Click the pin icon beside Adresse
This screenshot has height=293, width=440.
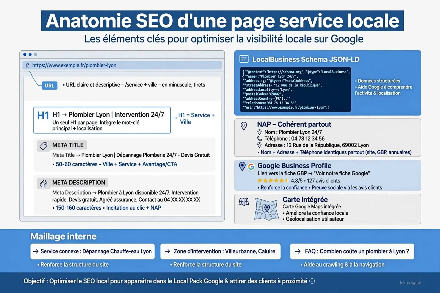[x=259, y=145]
